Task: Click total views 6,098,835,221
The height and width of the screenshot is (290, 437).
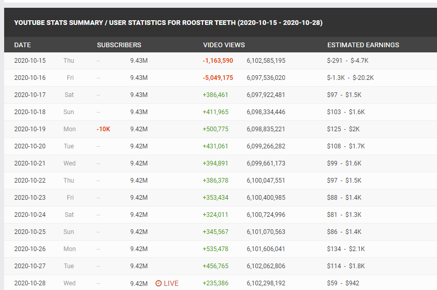Action: (x=266, y=129)
